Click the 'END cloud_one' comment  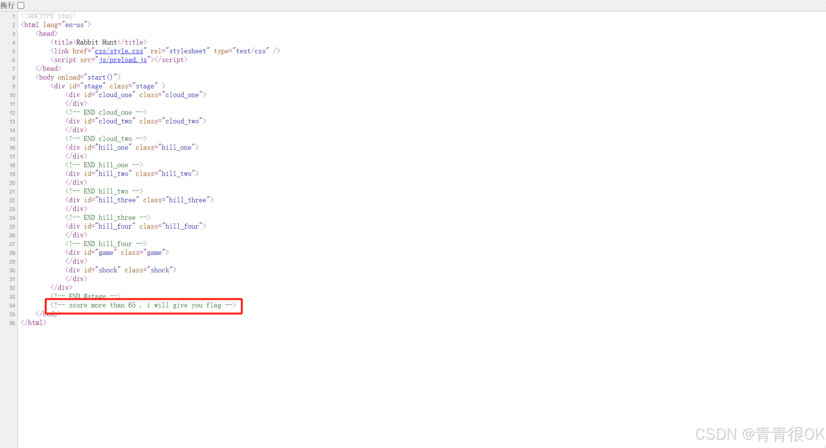106,112
